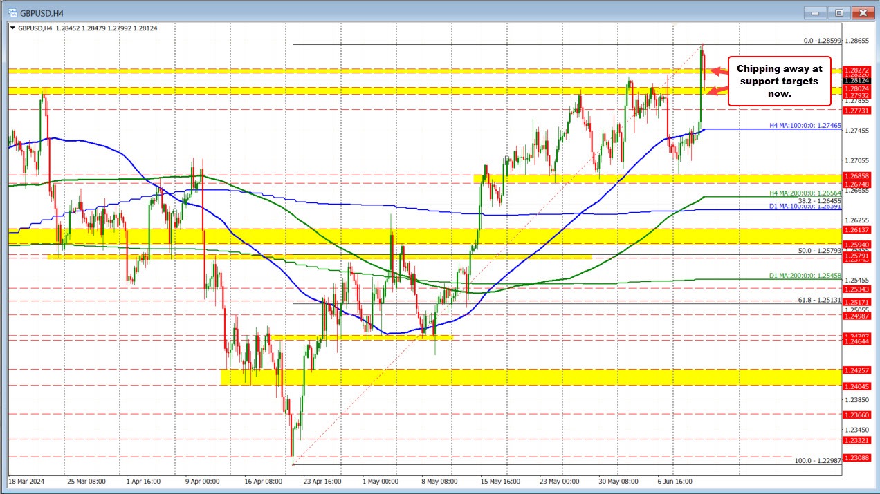Click the 'Chipping away at support targets now' note

[779, 81]
